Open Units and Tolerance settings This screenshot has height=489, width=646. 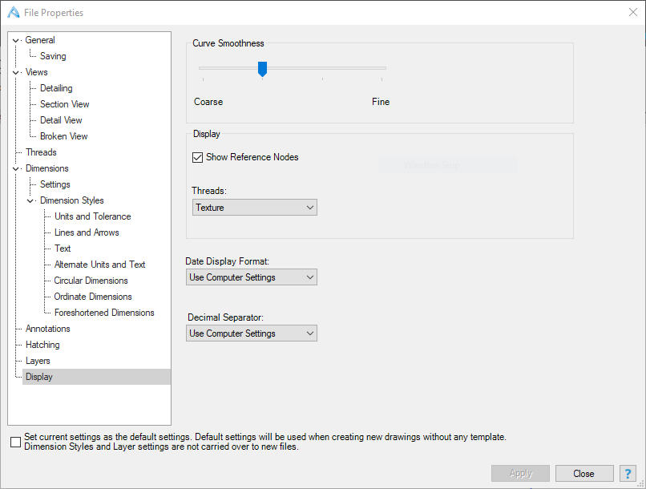[92, 216]
